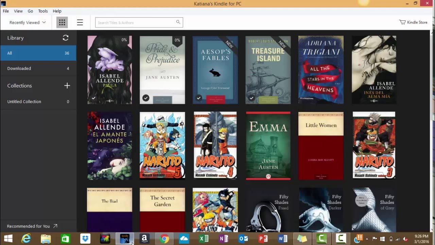Screen dimensions: 435x245
Task: Open Fifty Shades Freed cover
Action: pos(268,210)
